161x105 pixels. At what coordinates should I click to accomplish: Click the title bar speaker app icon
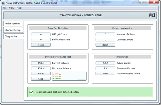tap(3, 3)
